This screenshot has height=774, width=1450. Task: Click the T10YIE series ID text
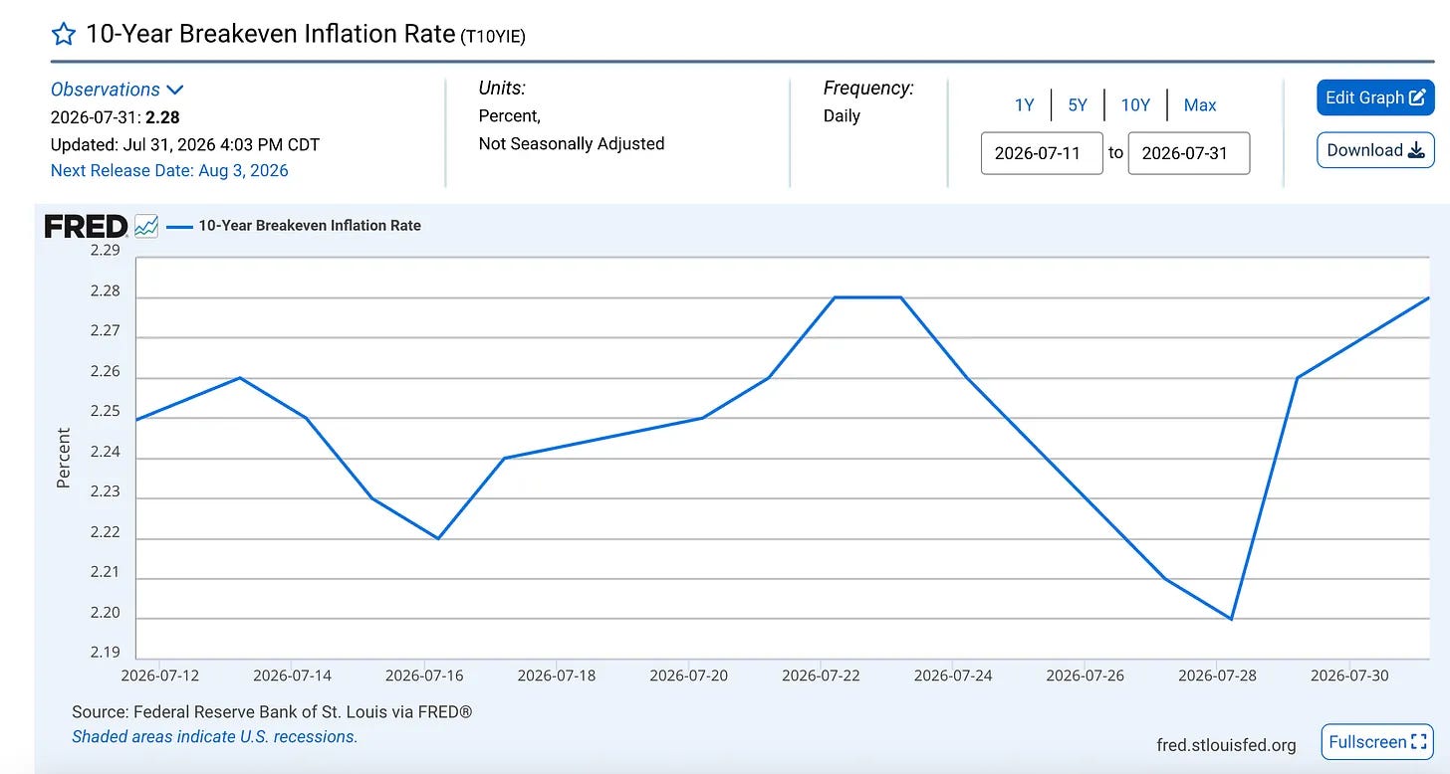click(492, 36)
